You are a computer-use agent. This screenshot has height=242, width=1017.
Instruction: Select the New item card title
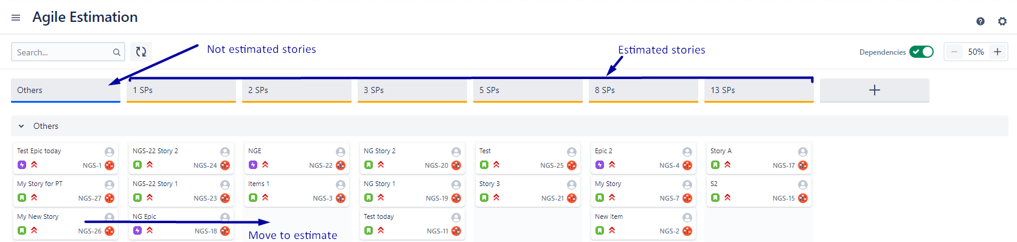tap(608, 216)
